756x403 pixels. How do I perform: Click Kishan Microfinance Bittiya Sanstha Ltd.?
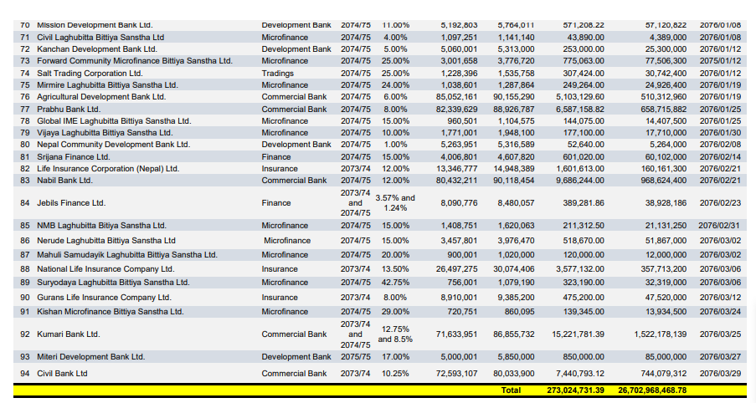click(110, 312)
